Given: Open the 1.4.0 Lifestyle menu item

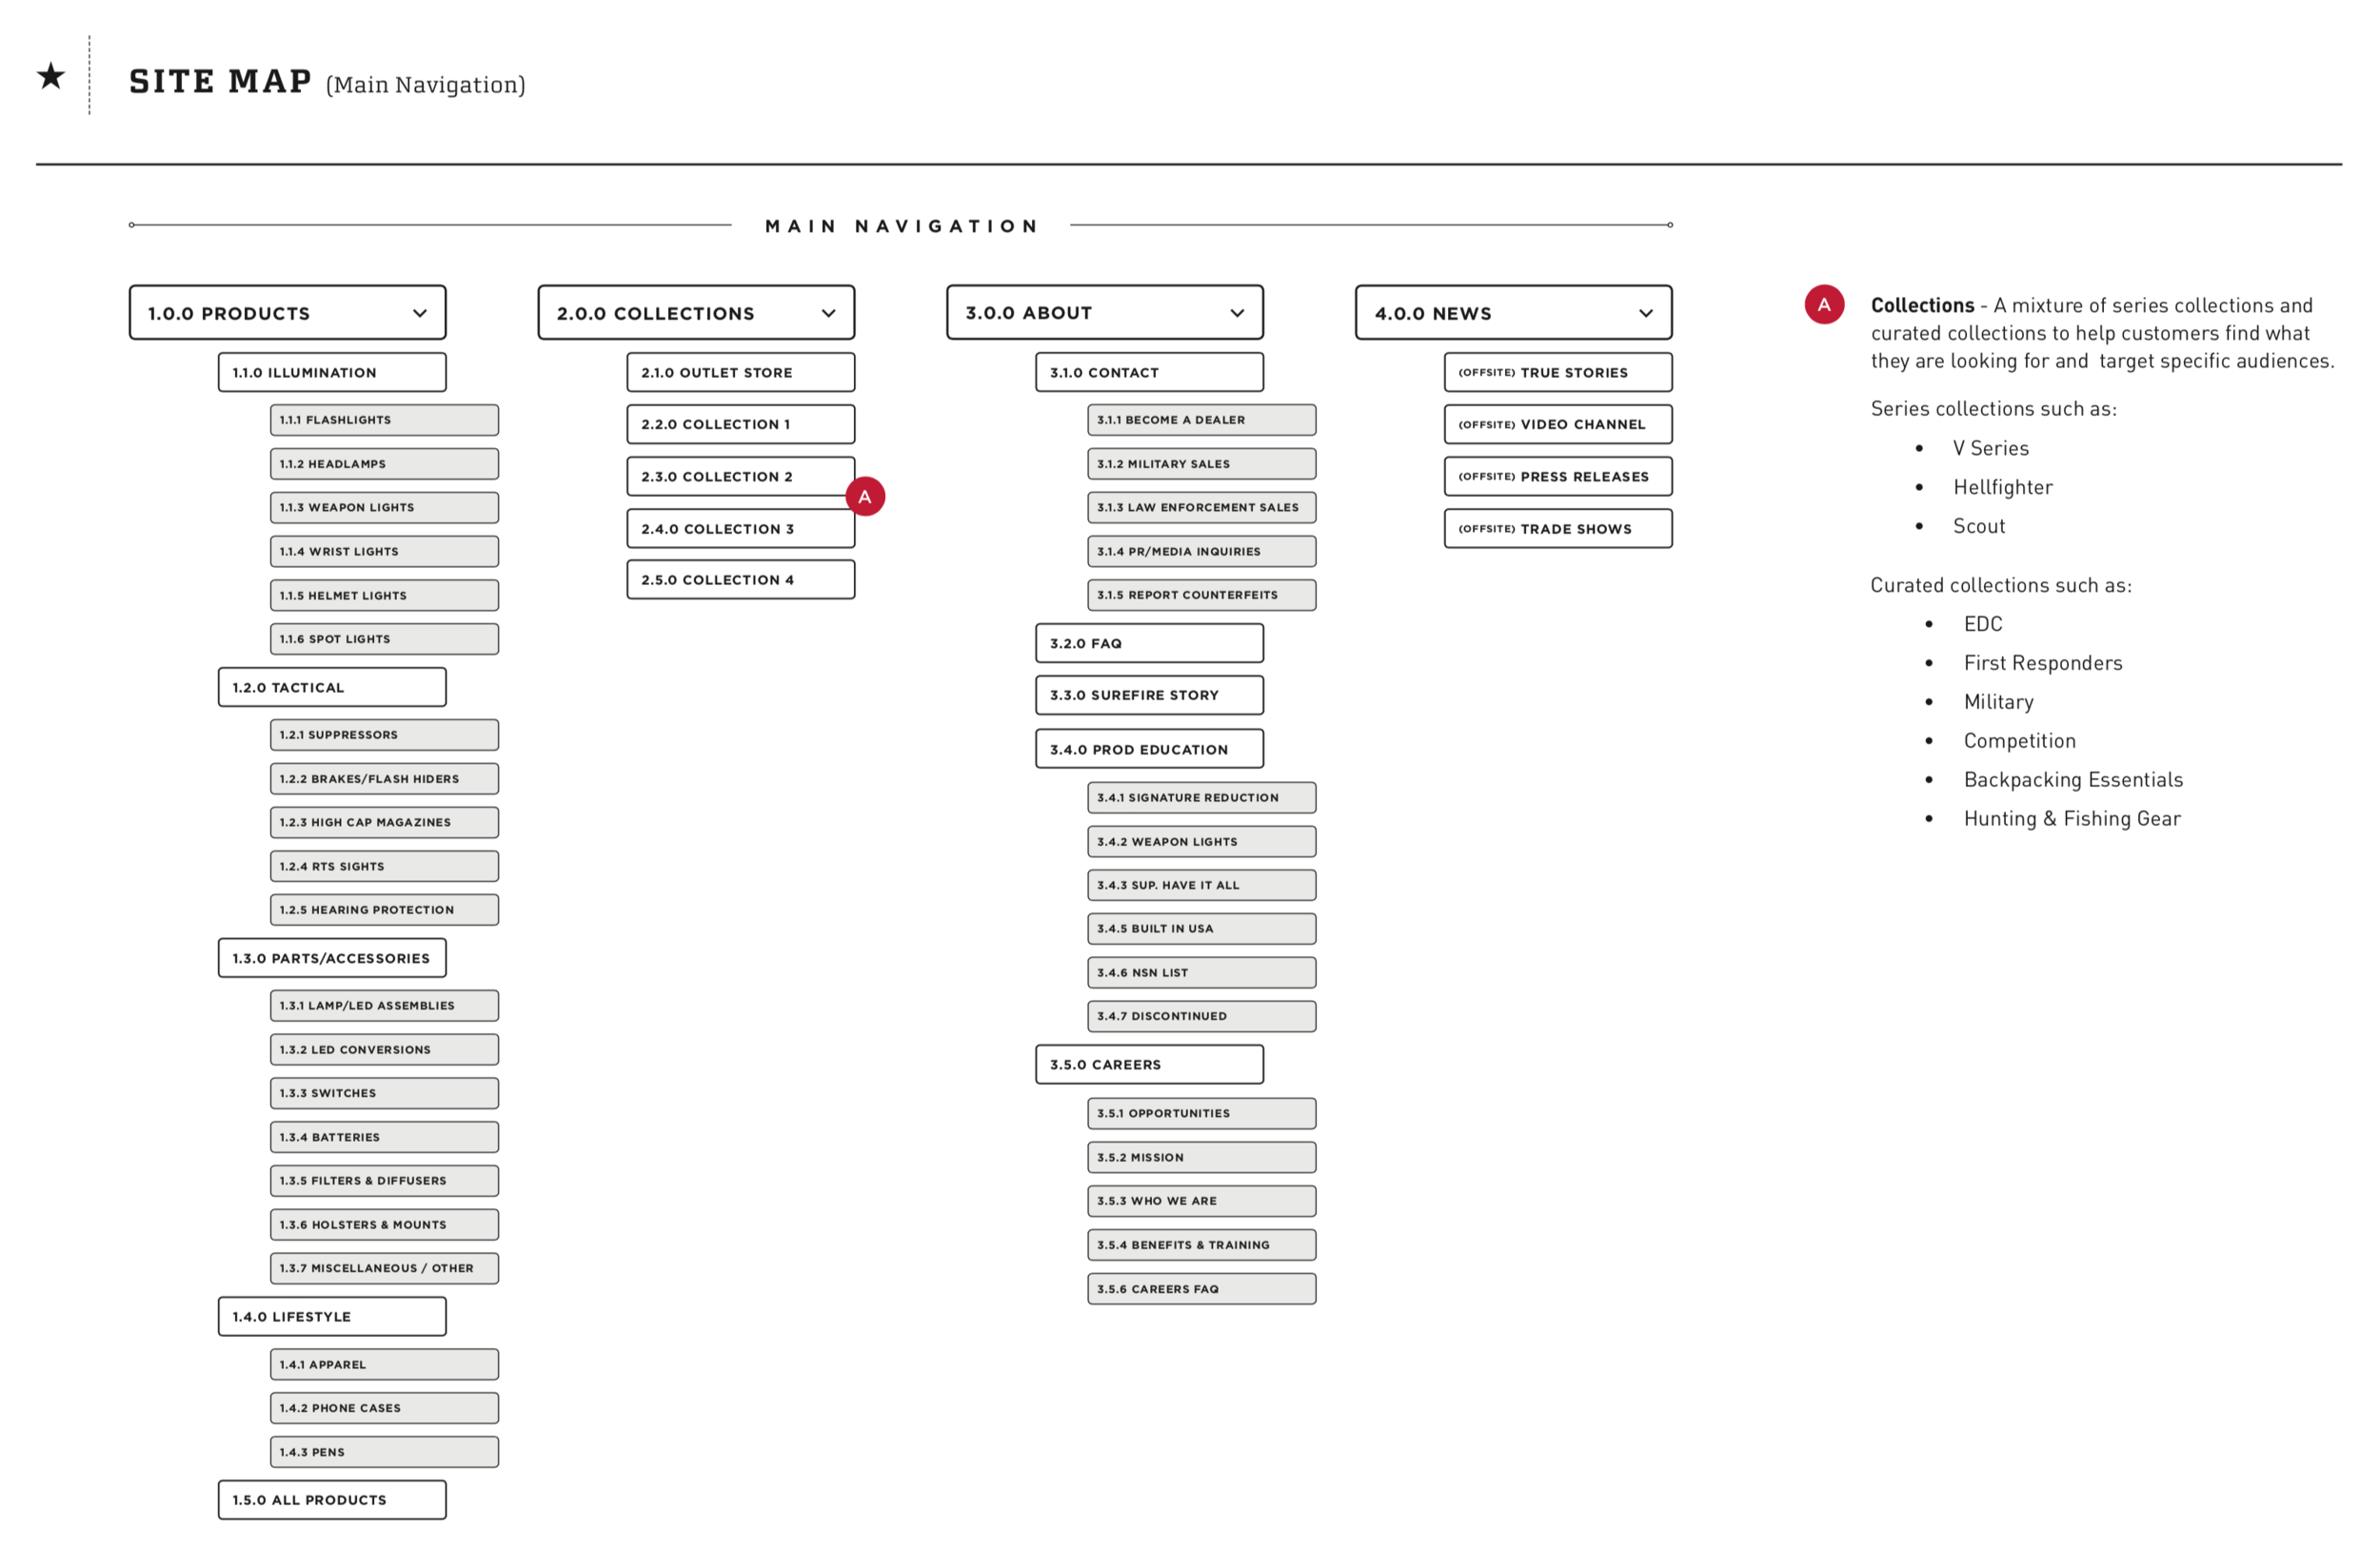Looking at the screenshot, I should pyautogui.click(x=332, y=1317).
